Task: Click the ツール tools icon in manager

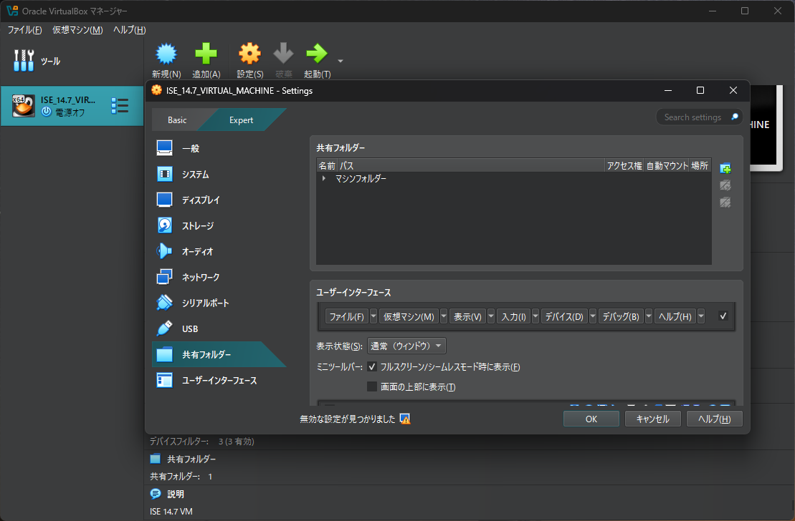Action: (x=24, y=61)
